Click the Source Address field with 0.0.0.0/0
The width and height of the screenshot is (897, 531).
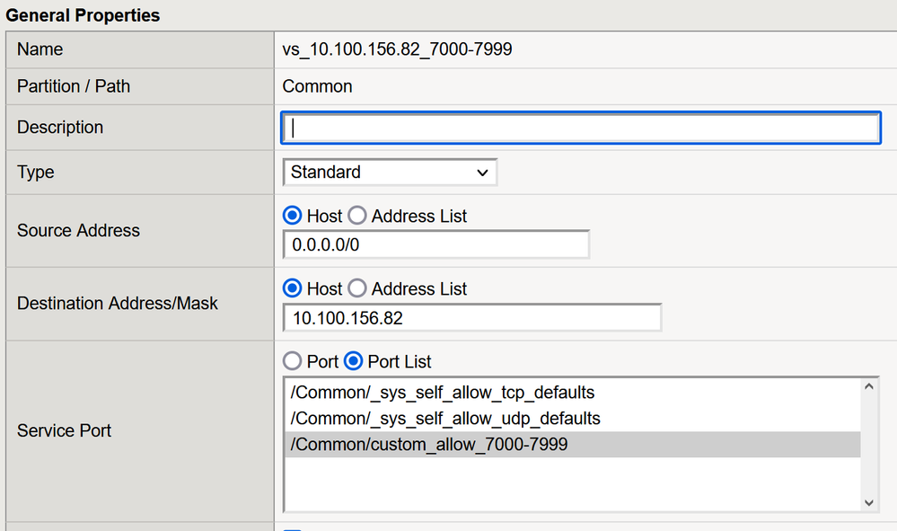pyautogui.click(x=435, y=244)
